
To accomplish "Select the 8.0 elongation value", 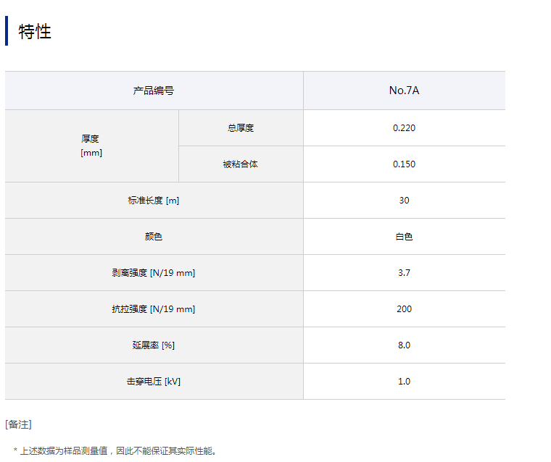I will 404,345.
